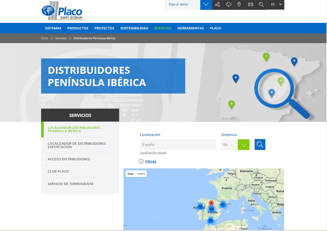Click the blue search button next to Distancia
327x231 pixels.
[260, 144]
